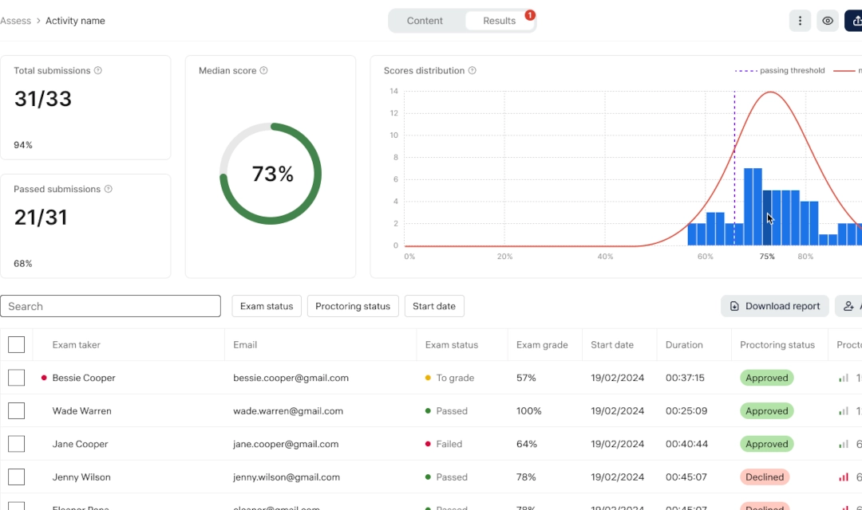Check the box for Bessie Cooper

click(x=17, y=378)
